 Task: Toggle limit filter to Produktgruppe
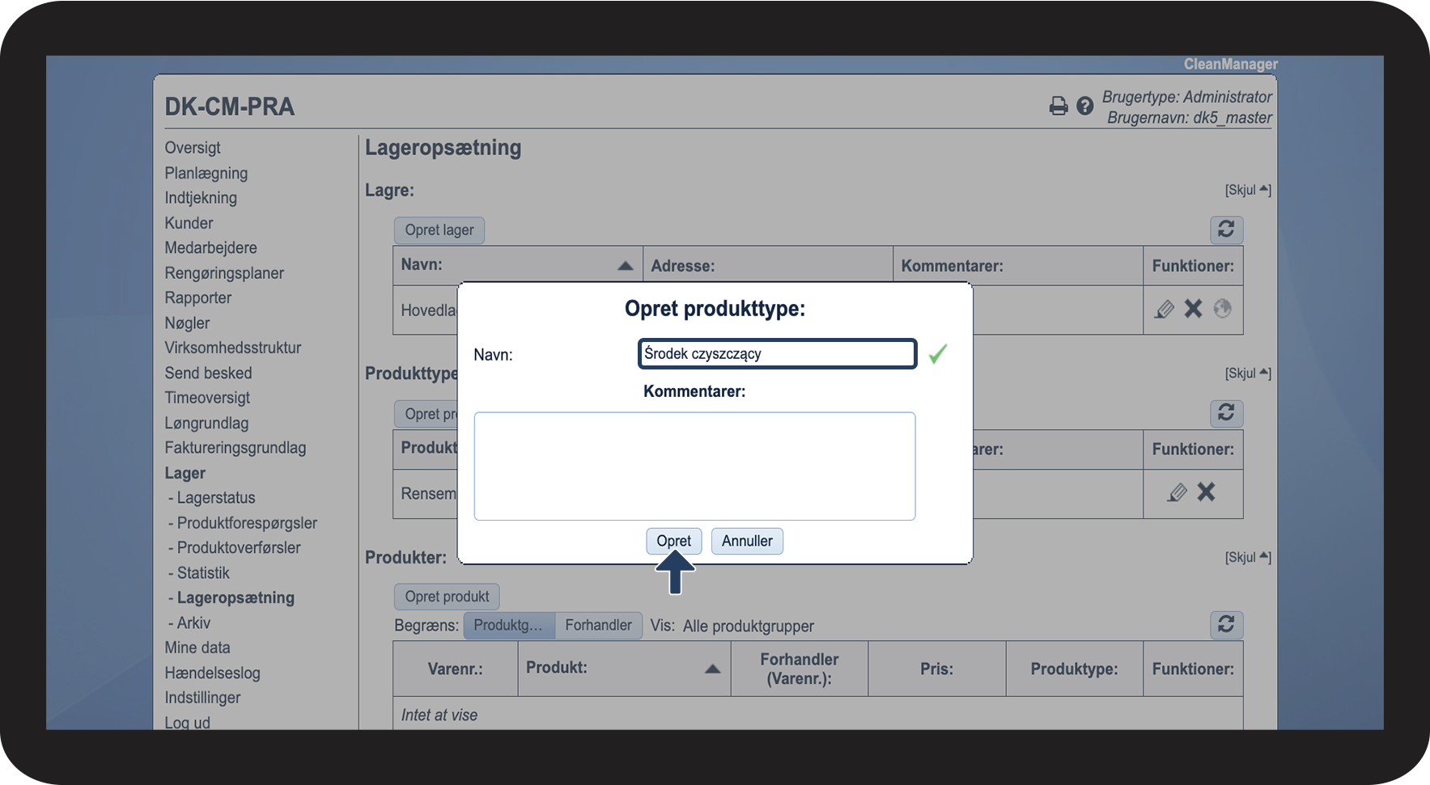(x=508, y=625)
